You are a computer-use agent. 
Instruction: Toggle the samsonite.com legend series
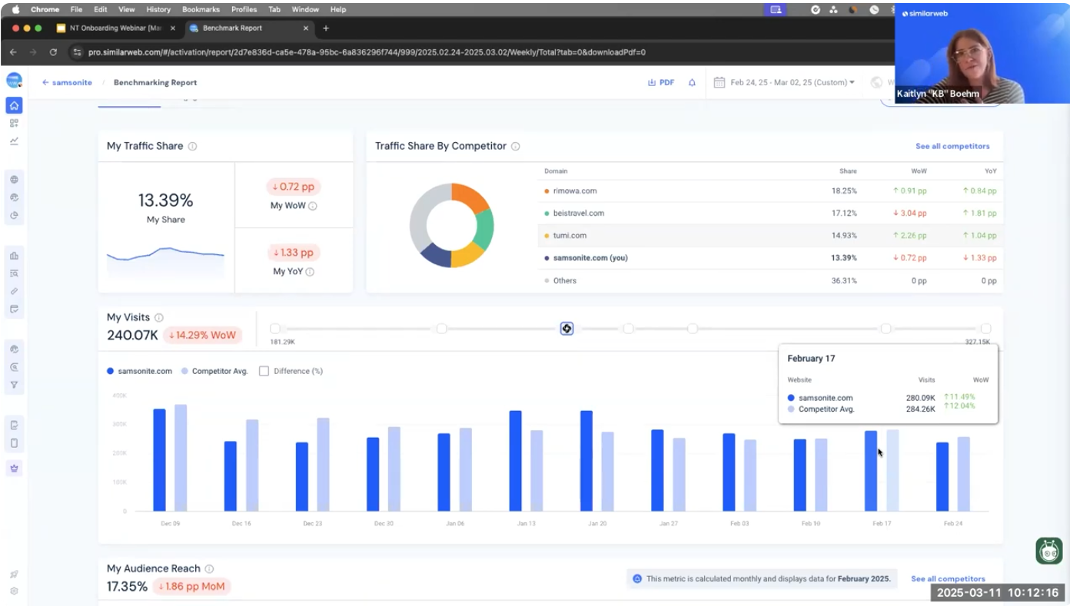tap(139, 371)
